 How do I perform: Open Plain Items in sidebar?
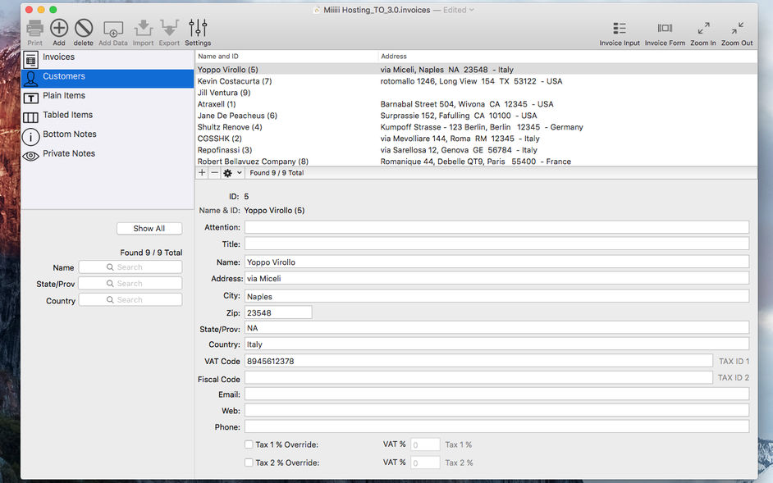click(107, 97)
